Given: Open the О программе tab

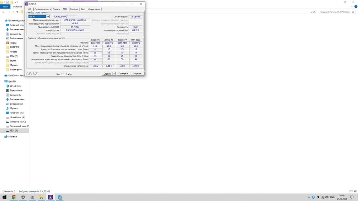Looking at the screenshot, I should [94, 9].
